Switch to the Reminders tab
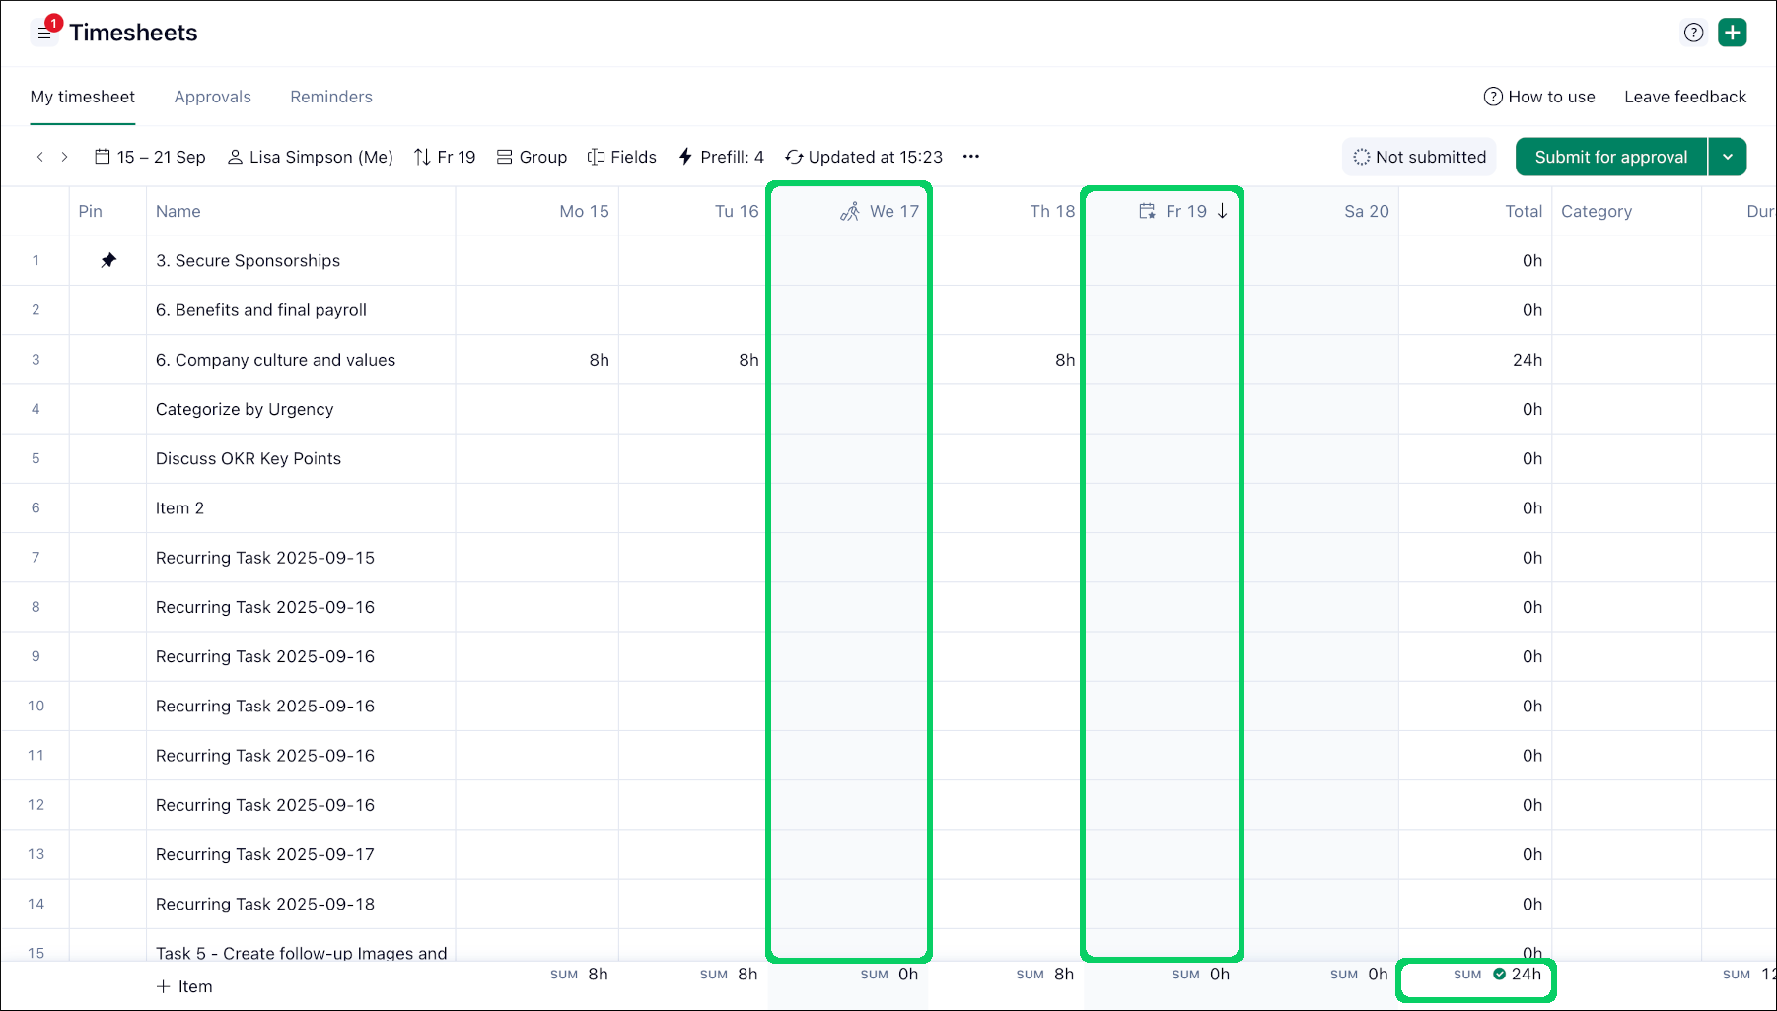Image resolution: width=1777 pixels, height=1011 pixels. (330, 97)
